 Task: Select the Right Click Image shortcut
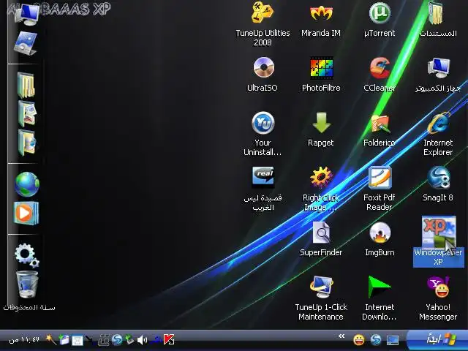click(x=321, y=189)
